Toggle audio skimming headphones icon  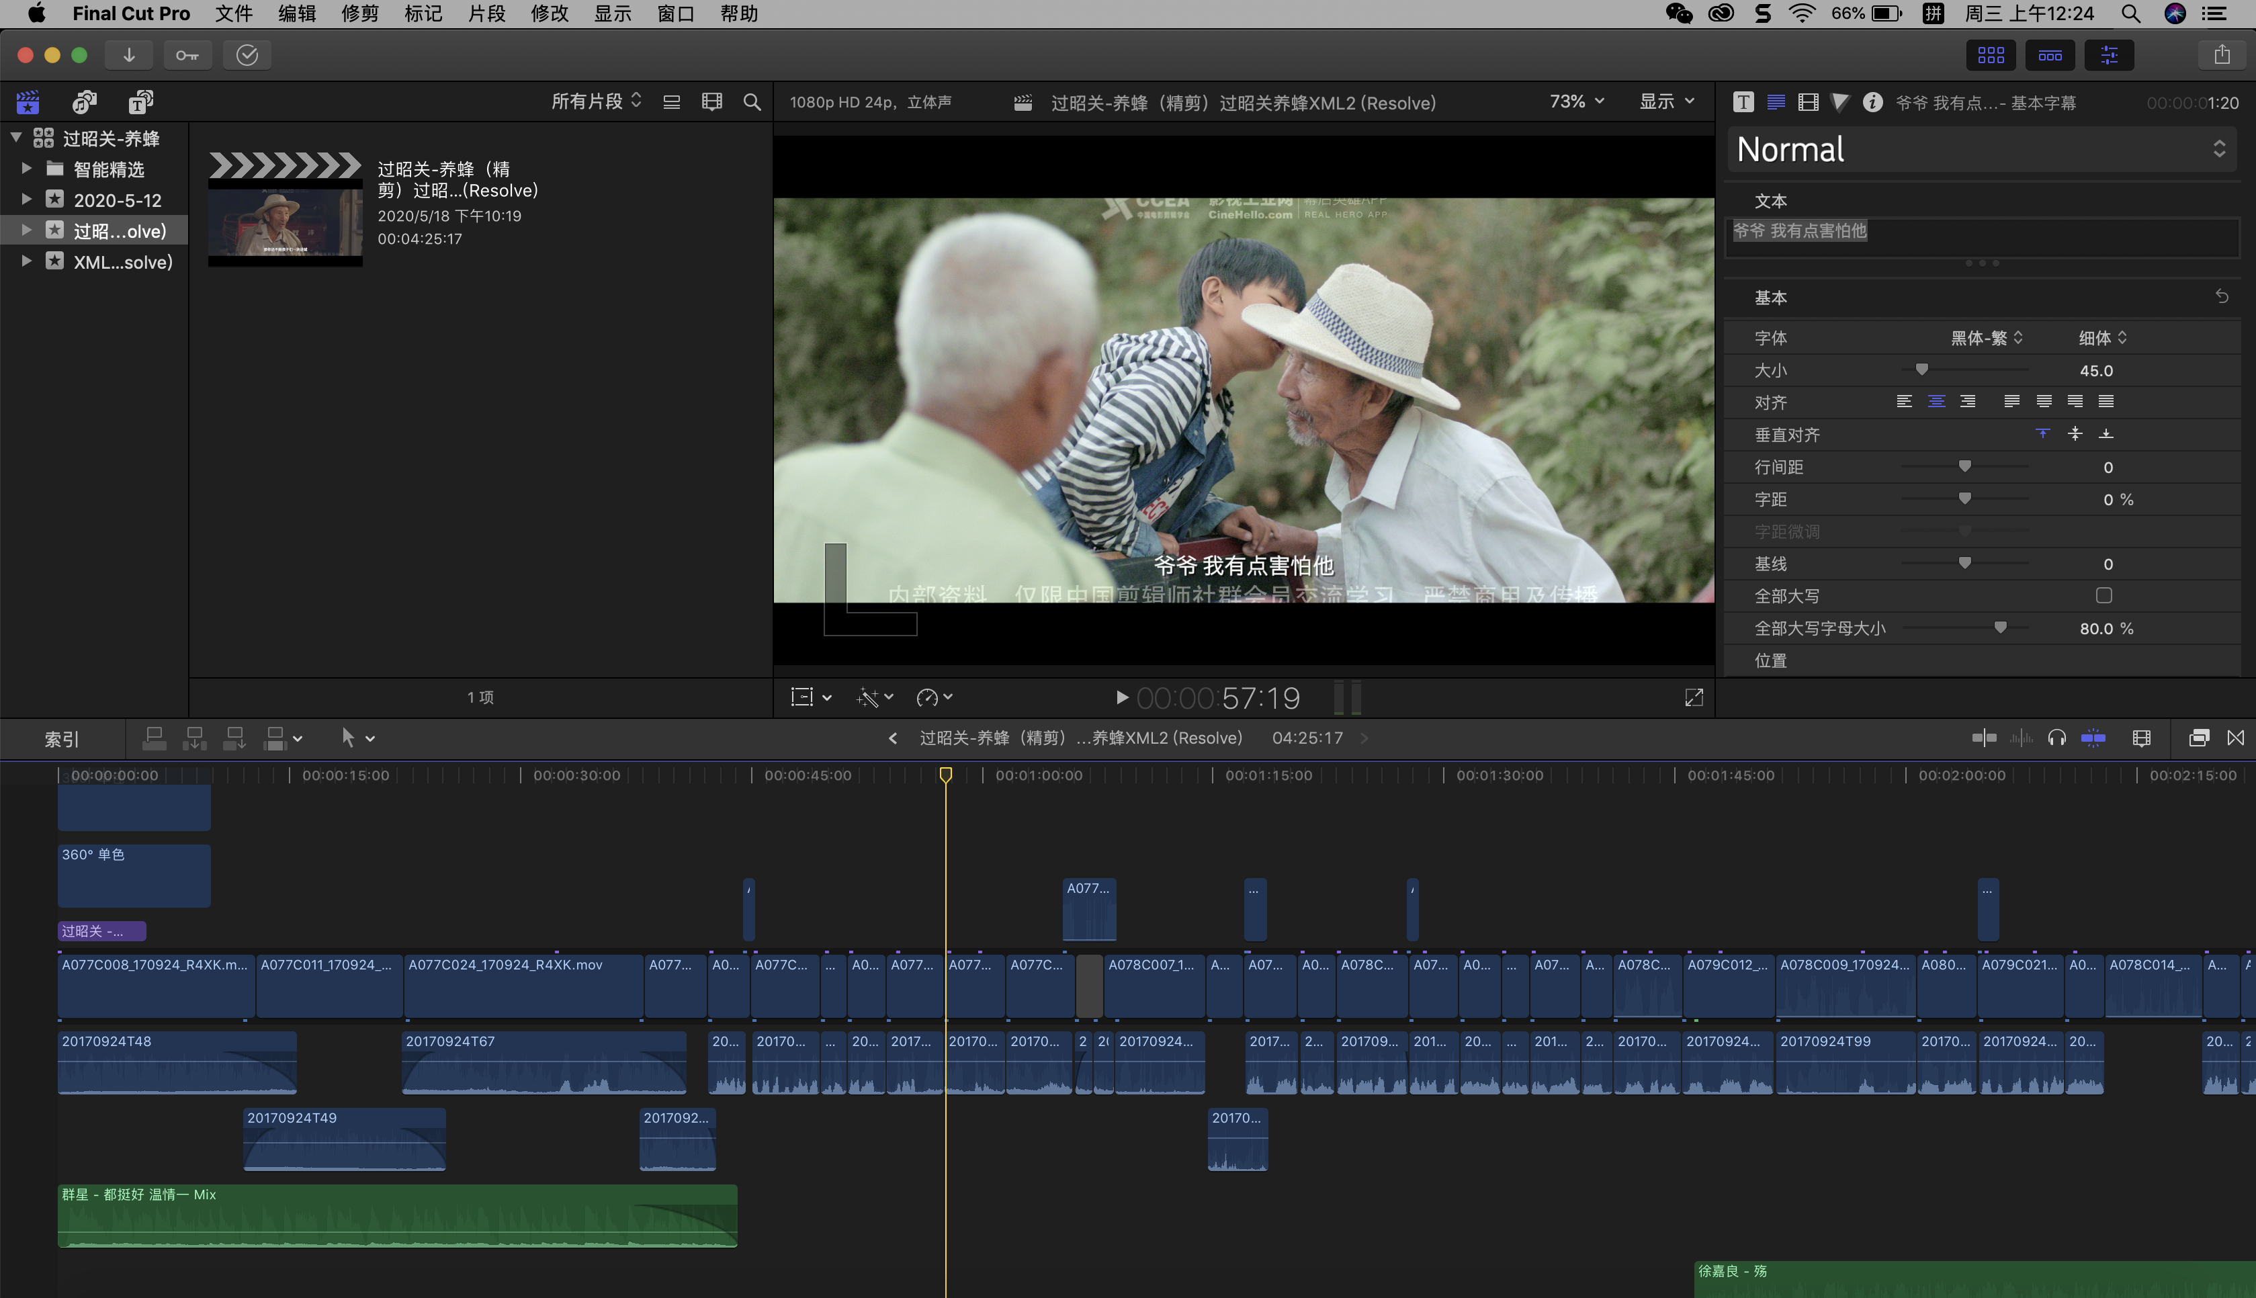(x=2056, y=738)
